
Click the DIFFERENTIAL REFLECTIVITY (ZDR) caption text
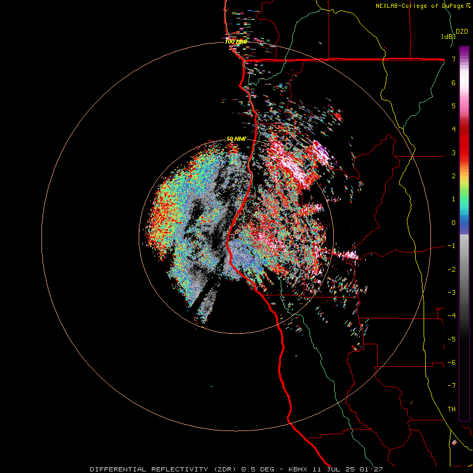coord(164,469)
